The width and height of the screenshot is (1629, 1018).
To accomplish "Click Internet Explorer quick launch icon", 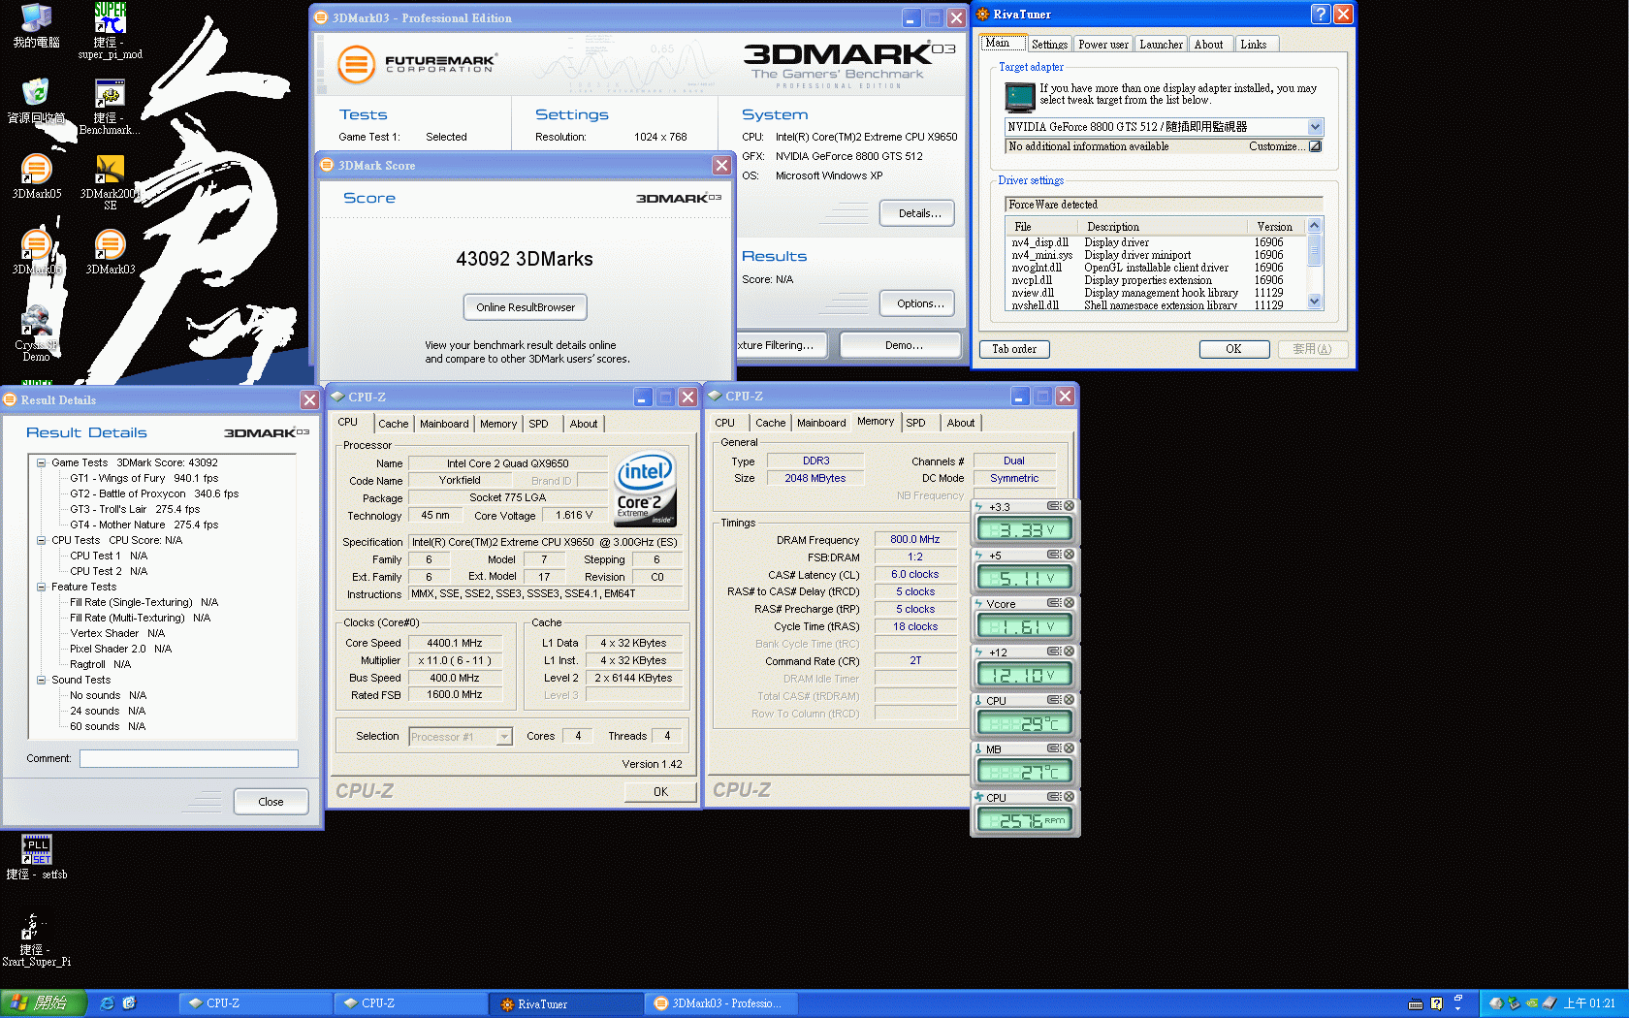I will pos(108,1003).
